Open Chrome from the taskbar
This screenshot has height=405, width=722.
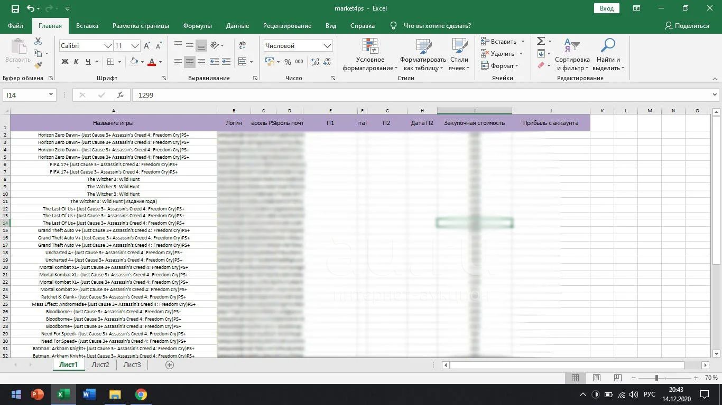point(140,394)
